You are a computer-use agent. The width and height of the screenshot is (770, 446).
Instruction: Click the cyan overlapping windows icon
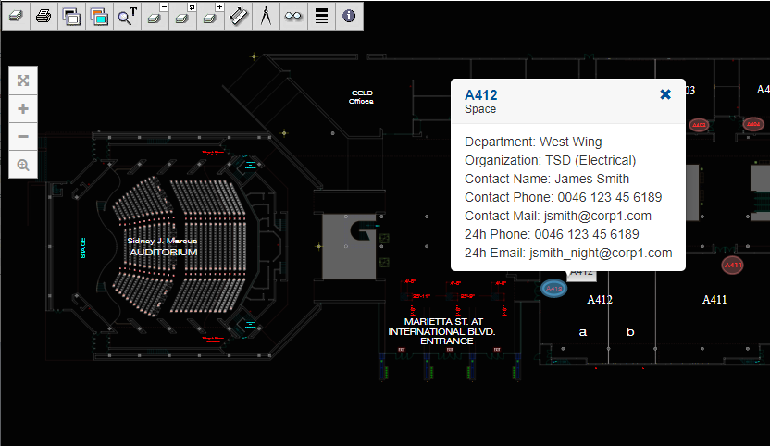pyautogui.click(x=98, y=16)
